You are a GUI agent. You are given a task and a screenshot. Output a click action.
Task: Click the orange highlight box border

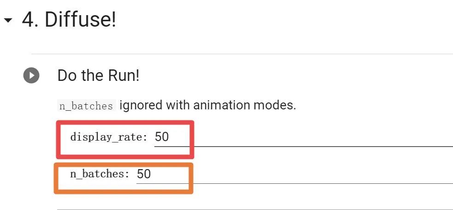pos(124,165)
